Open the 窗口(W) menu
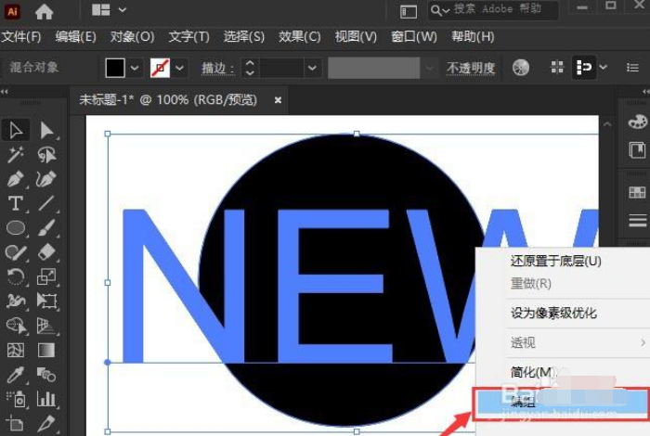The height and width of the screenshot is (436, 650). (414, 37)
